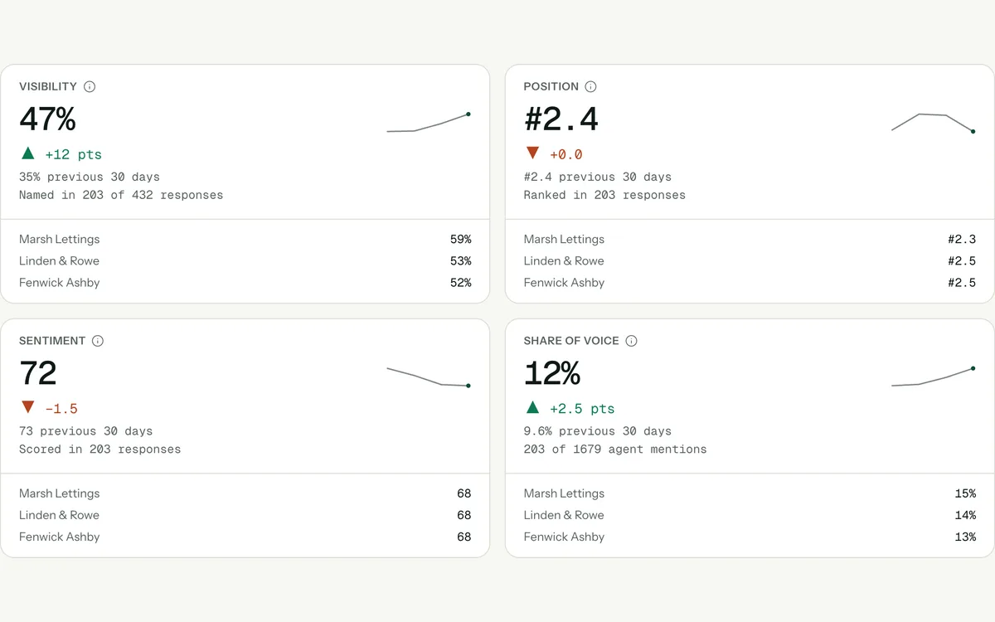Click the 13% Fenwick Ashby share value

pos(965,537)
